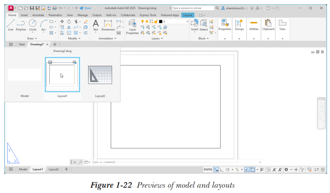330x193 pixels.
Task: Click the Workspace Switching gear icon
Action: coord(286,170)
